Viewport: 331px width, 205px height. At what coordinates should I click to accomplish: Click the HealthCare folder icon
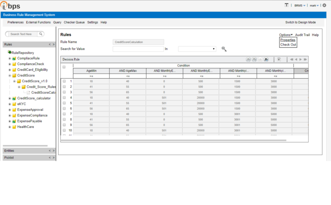(14, 127)
